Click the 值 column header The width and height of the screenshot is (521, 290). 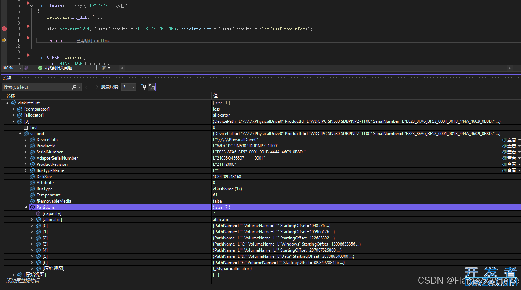point(215,95)
